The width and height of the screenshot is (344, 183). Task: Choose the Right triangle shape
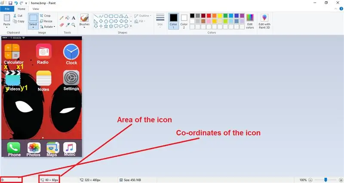click(96, 21)
